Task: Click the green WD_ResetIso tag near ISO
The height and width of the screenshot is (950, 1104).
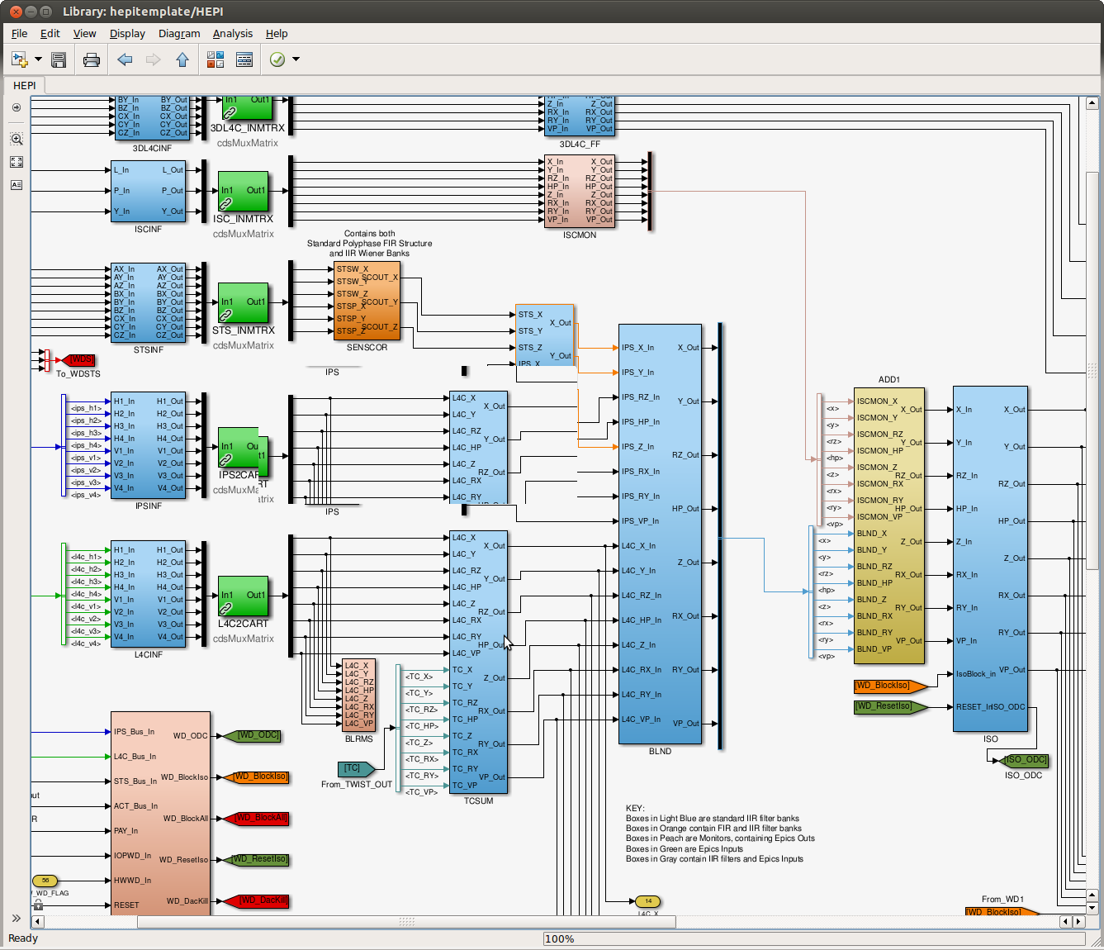Action: 890,706
